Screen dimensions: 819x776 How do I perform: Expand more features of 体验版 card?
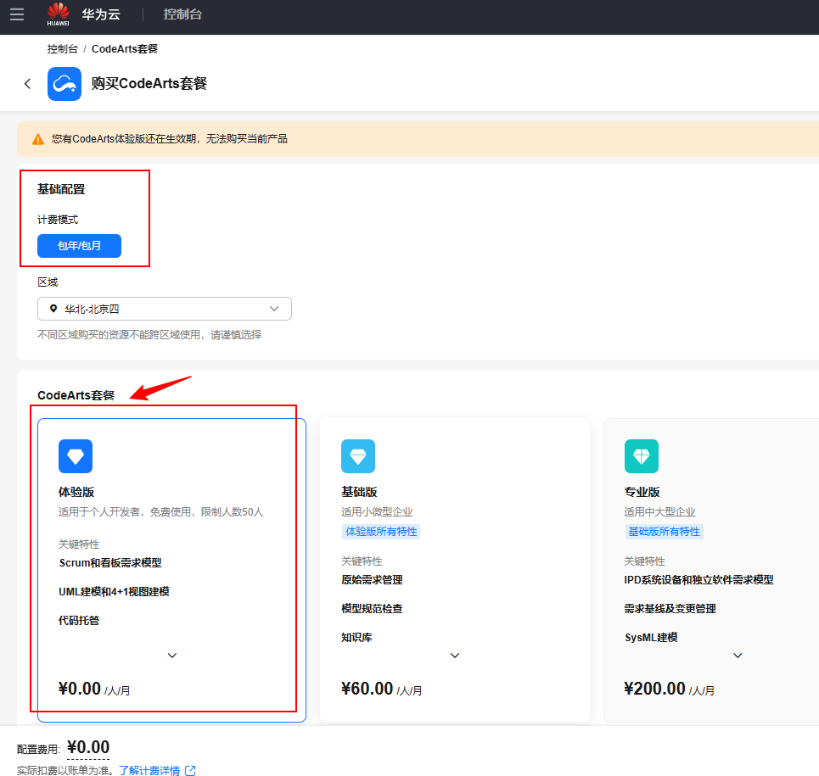click(171, 656)
